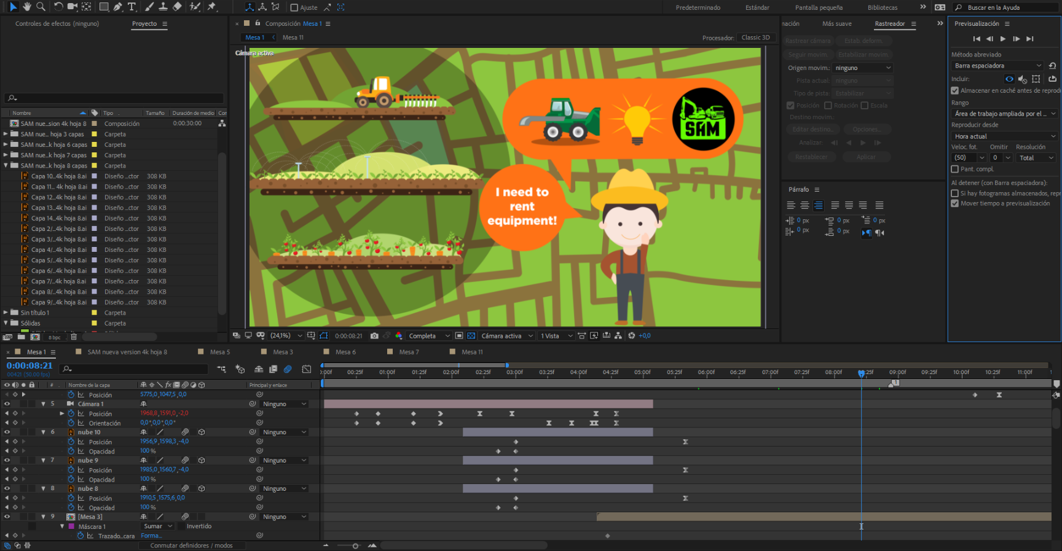Toggle 'Almacenar en caché antes de reproducir' checkbox
Viewport: 1062px width, 551px height.
[x=955, y=90]
